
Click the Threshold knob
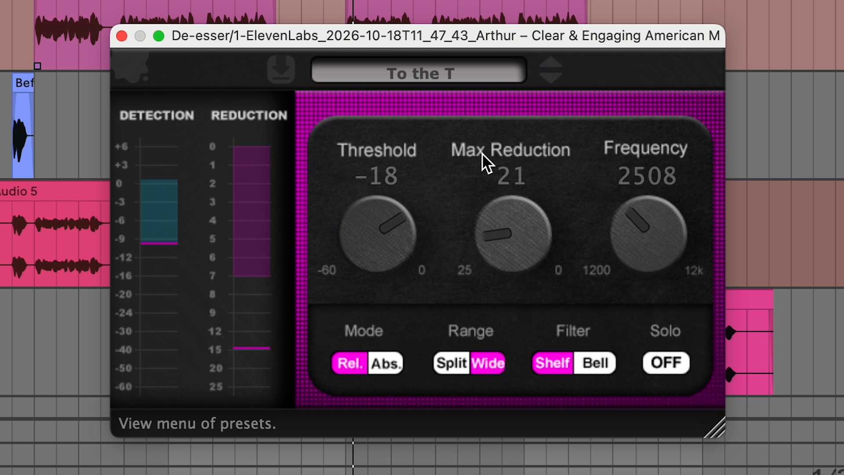point(378,234)
